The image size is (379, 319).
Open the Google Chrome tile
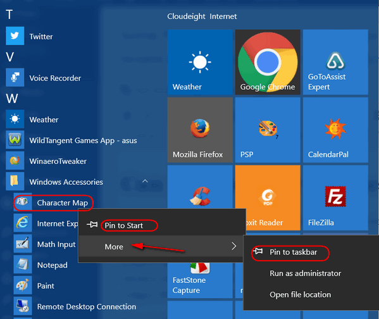(x=268, y=62)
